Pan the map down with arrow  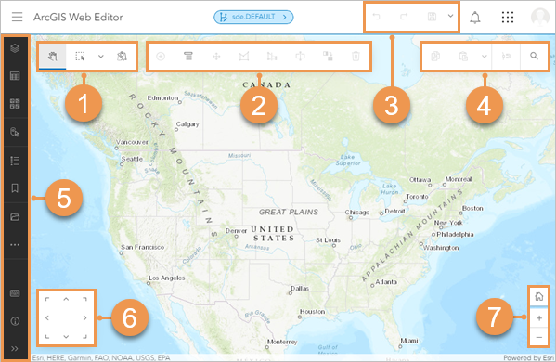(x=66, y=336)
